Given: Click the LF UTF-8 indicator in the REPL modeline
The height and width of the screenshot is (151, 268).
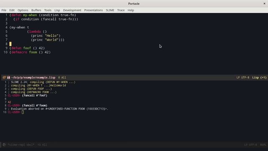Looking at the screenshot, I should pos(250,145).
